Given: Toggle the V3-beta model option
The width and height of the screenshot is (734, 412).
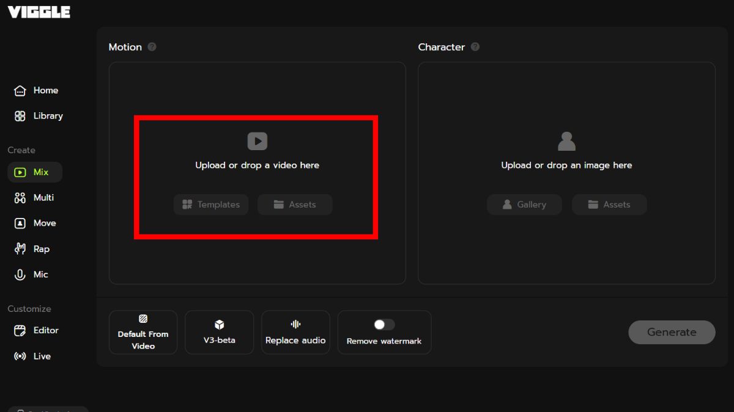Looking at the screenshot, I should 219,332.
